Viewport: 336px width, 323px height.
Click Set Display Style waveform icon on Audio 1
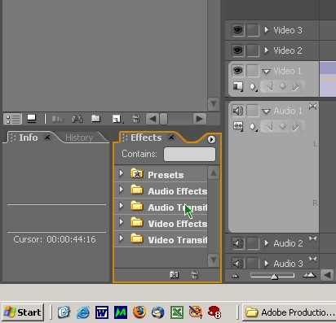coord(238,126)
